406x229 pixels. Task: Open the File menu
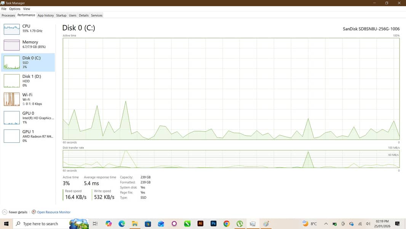click(4, 9)
